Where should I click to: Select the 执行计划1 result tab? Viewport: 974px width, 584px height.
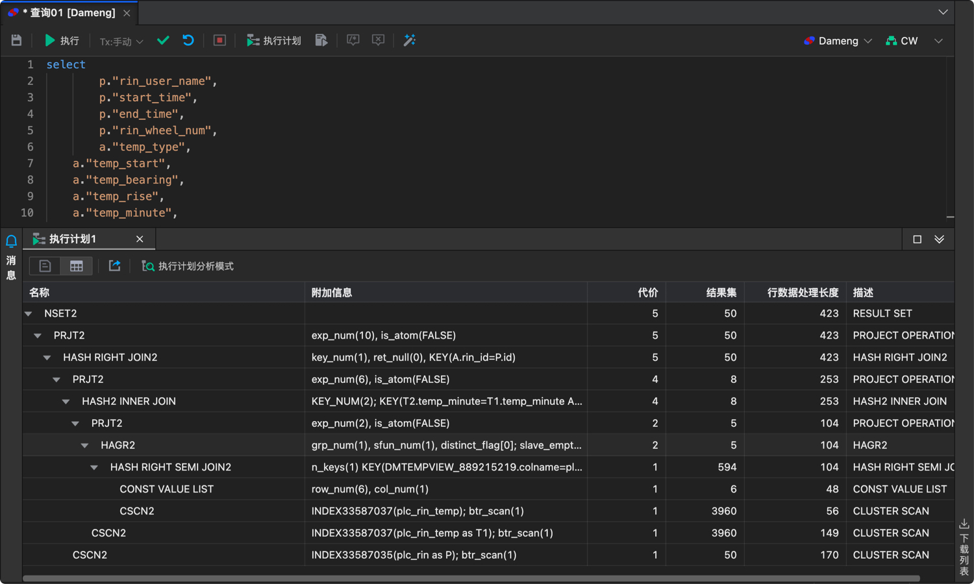click(73, 239)
